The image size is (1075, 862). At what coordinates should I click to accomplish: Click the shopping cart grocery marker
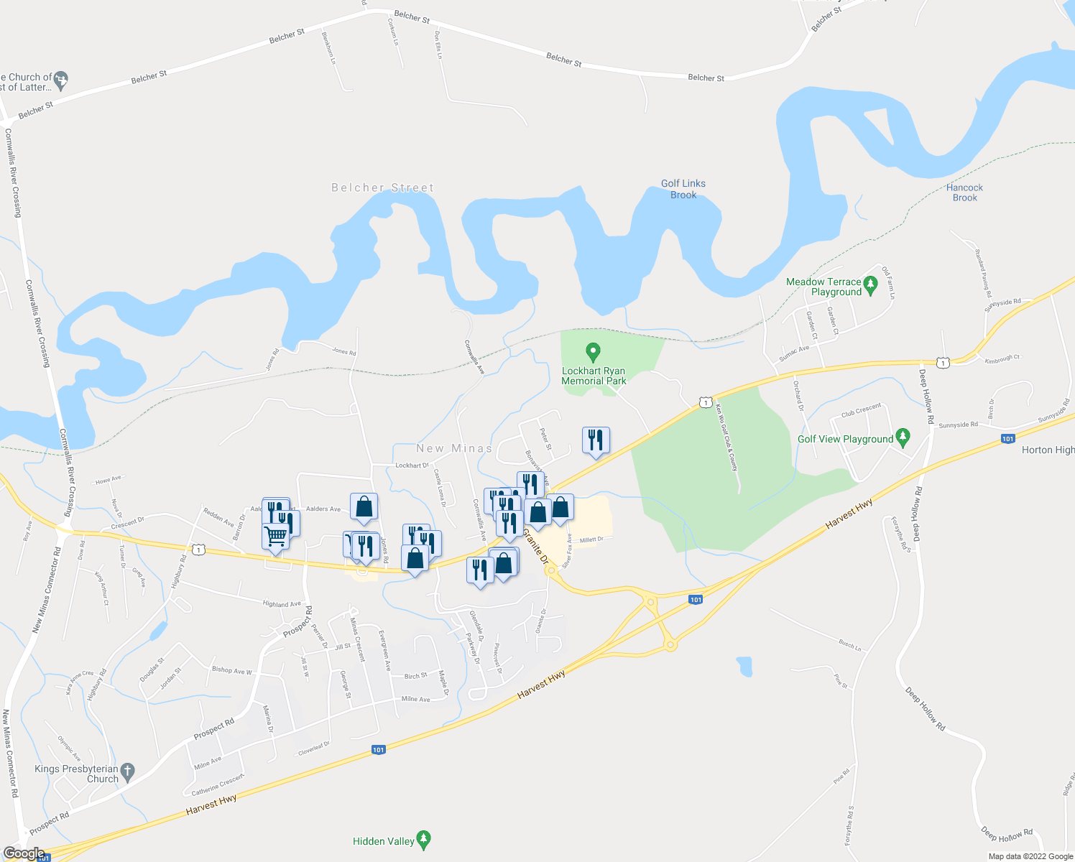(276, 537)
